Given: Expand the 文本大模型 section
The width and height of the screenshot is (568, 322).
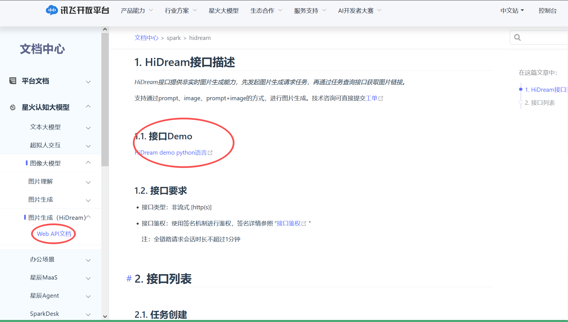Looking at the screenshot, I should click(x=88, y=128).
